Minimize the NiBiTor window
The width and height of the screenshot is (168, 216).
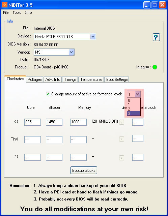click(147, 5)
